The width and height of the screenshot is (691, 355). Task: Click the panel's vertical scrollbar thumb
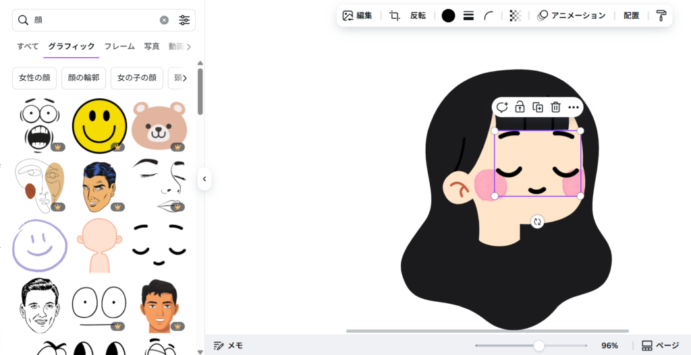[200, 91]
